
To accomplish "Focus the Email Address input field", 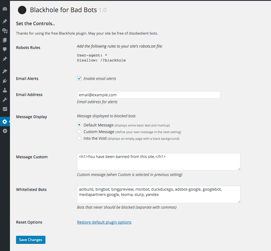I will pos(148,95).
